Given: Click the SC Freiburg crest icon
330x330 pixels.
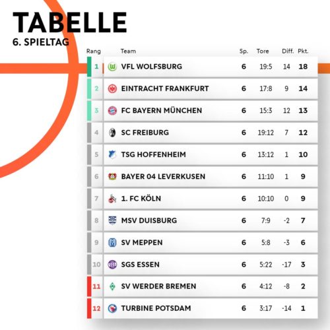Looking at the screenshot, I should [x=112, y=133].
